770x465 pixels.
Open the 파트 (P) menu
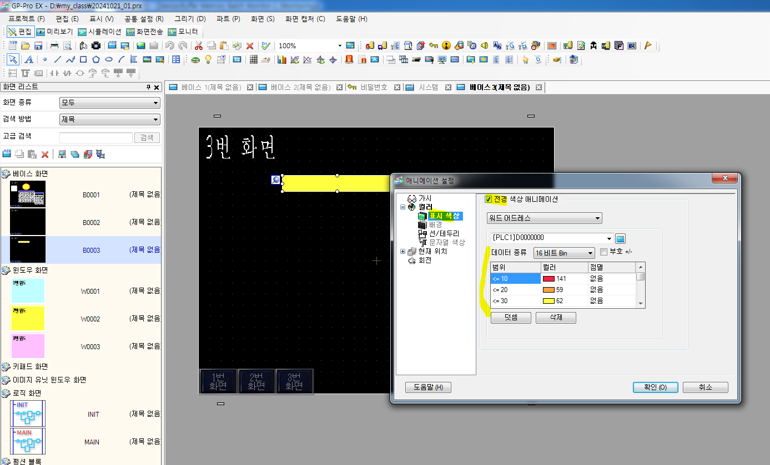click(x=228, y=19)
